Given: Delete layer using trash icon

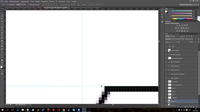Looking at the screenshot, I should click(x=196, y=107).
